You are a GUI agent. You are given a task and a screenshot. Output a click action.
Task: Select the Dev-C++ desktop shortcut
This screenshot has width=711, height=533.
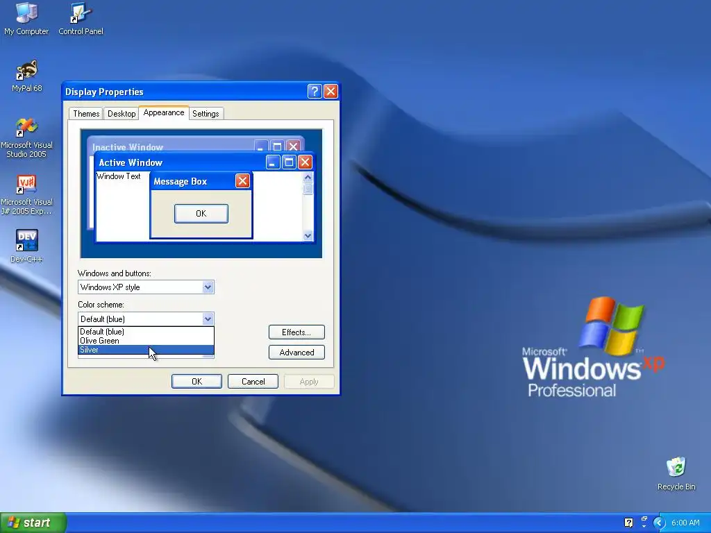27,246
